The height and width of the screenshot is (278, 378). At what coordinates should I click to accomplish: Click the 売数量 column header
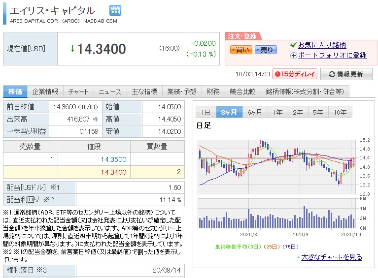click(x=31, y=147)
